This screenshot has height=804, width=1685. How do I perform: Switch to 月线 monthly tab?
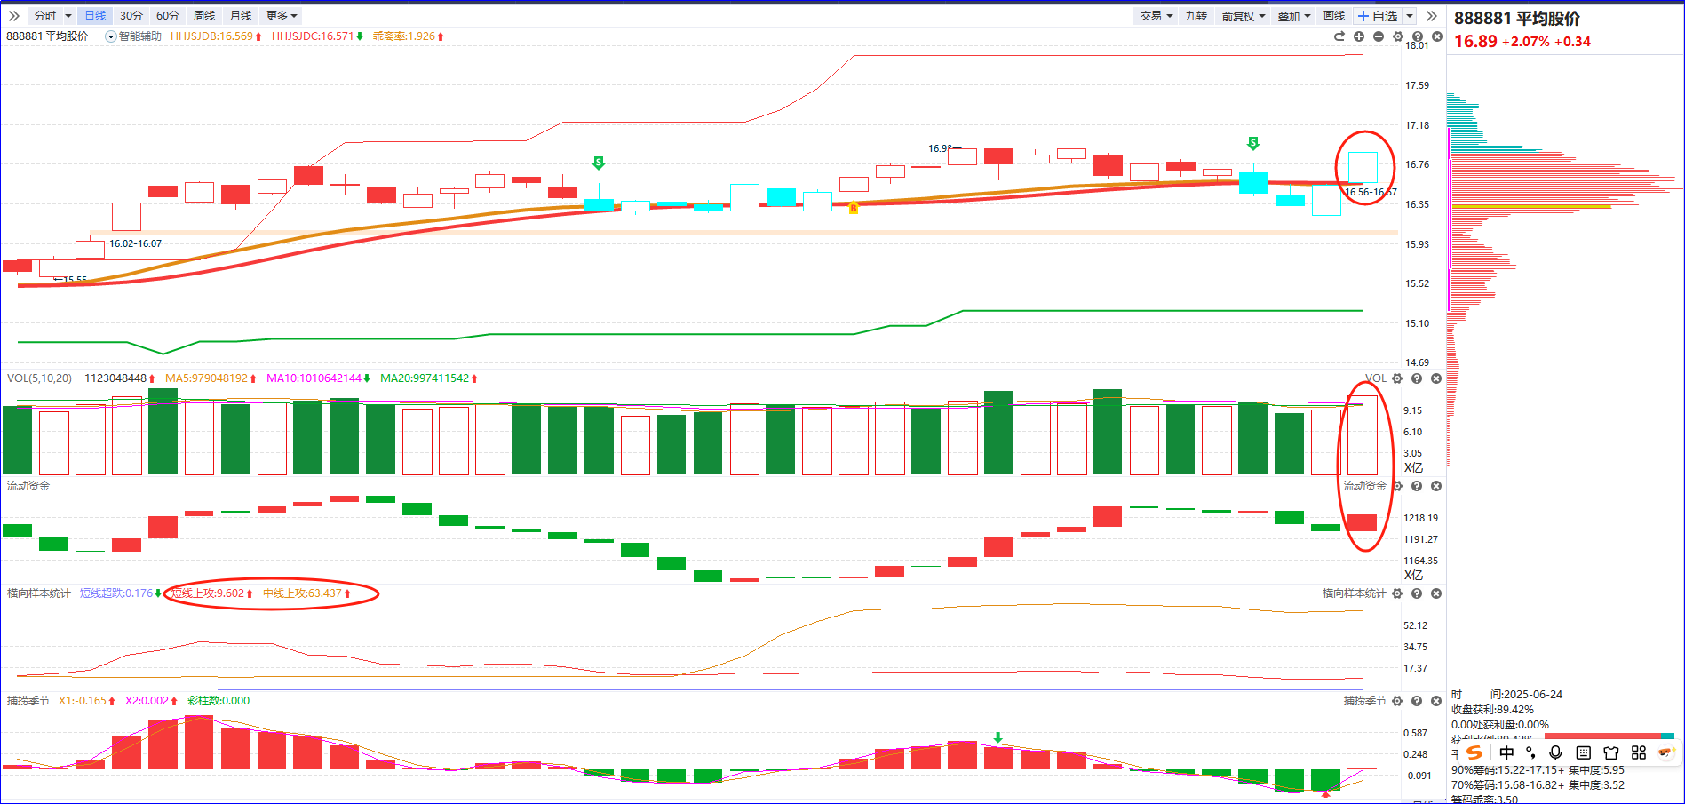[x=241, y=16]
